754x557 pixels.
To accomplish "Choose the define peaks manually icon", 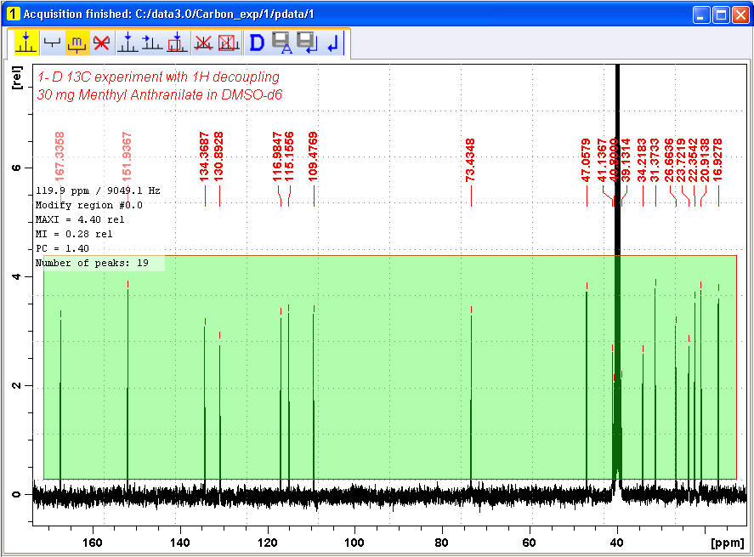I will [128, 43].
